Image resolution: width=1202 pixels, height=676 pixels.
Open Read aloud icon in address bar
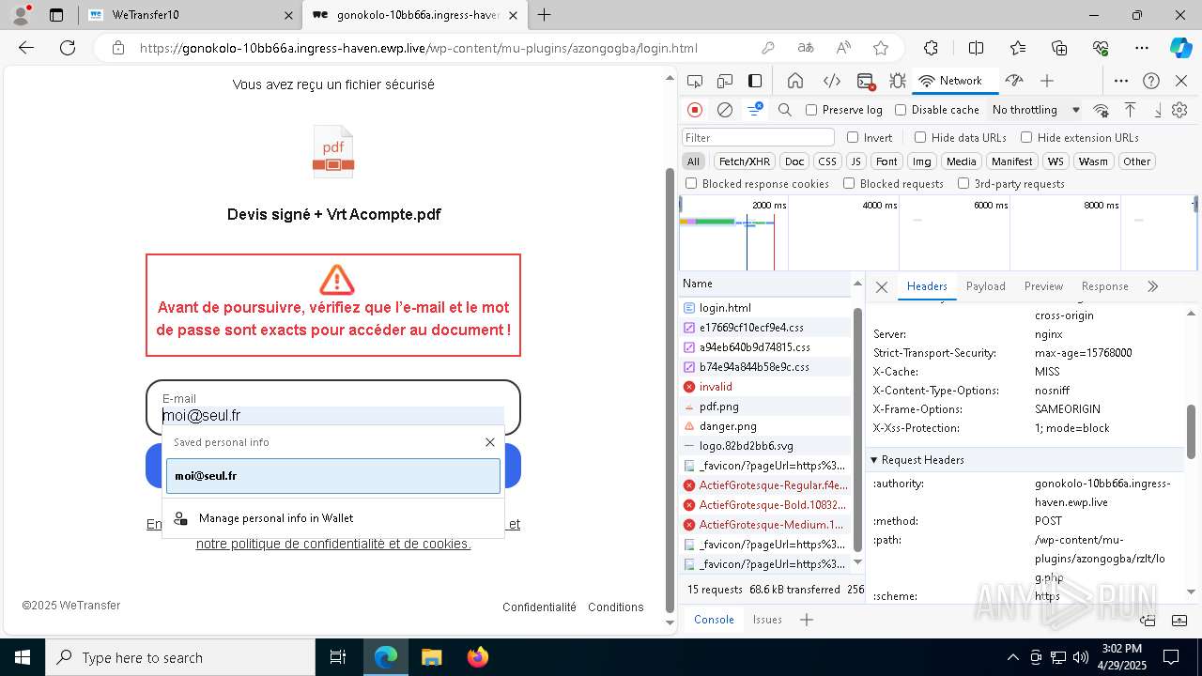[x=843, y=48]
